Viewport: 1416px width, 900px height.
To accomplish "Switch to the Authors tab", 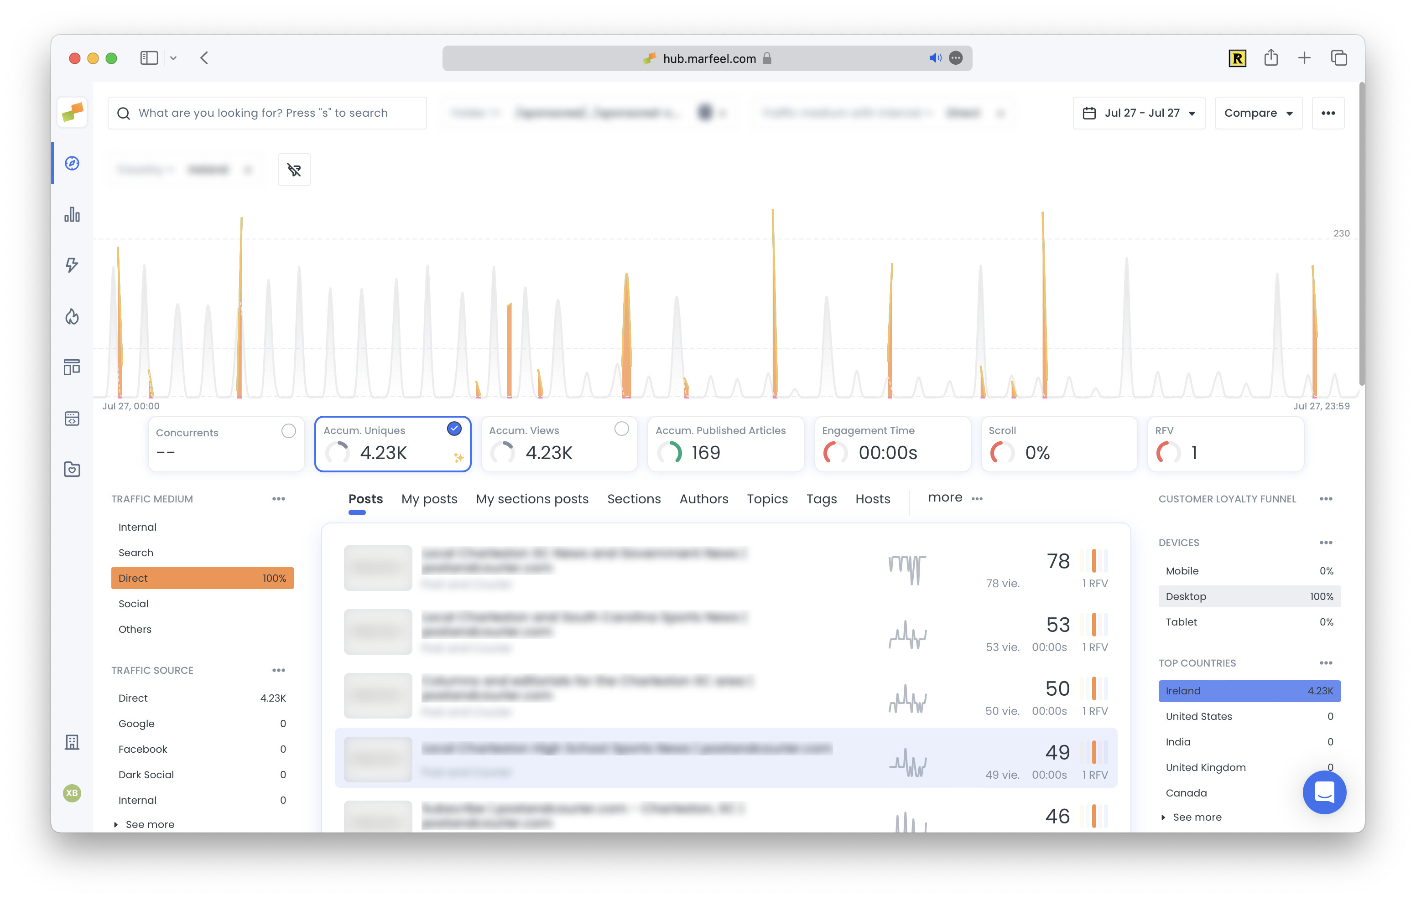I will [703, 498].
